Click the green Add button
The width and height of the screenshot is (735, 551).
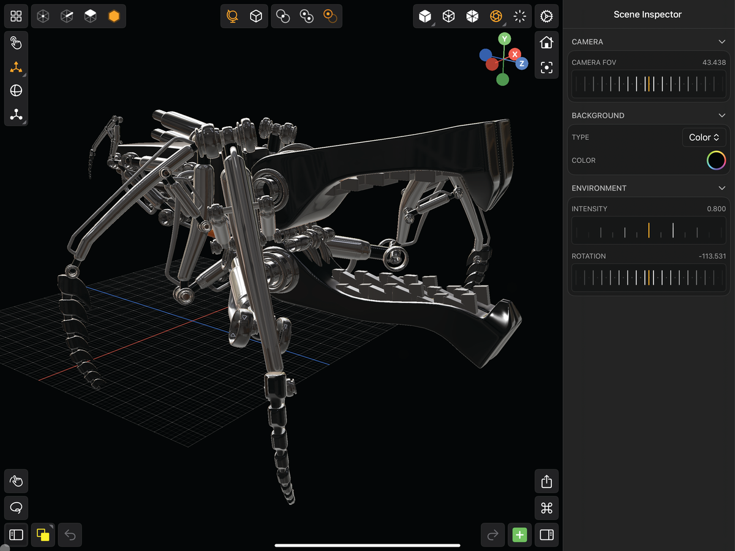[519, 534]
